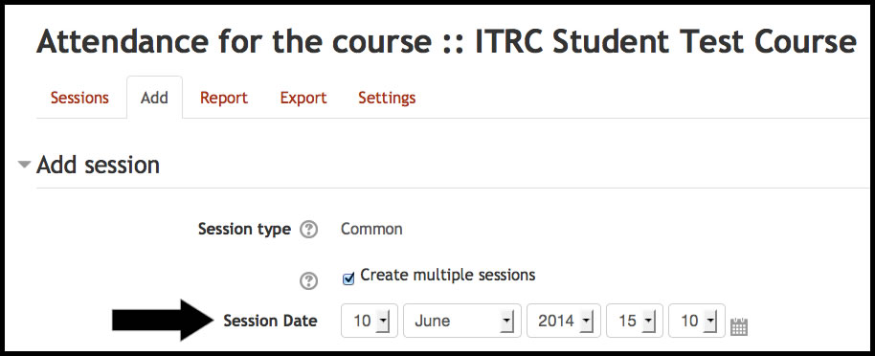Screen dimensions: 875x356
Task: Open the Report tab
Action: [x=224, y=98]
